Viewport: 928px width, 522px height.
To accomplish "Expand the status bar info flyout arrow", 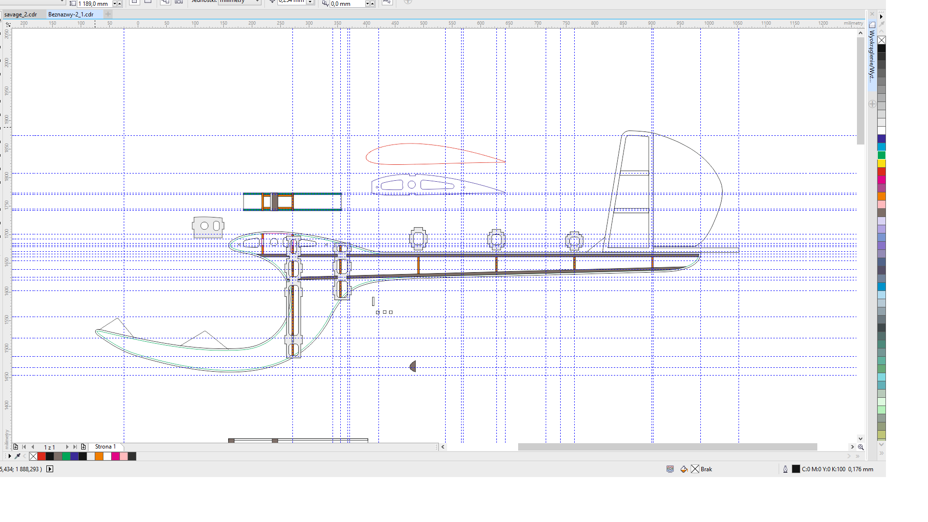I will coord(50,469).
